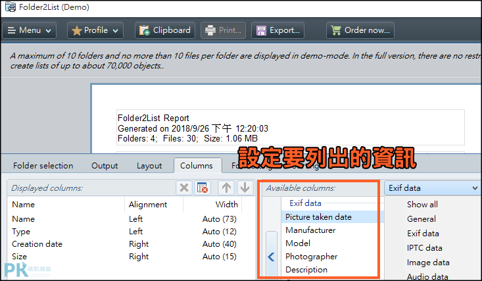Switch to the Output tab
The image size is (482, 281).
(x=105, y=166)
